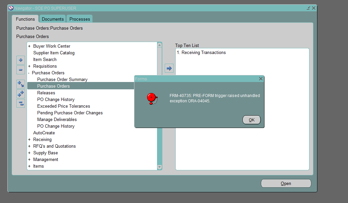Add function to Top Ten List arrow

(x=169, y=68)
